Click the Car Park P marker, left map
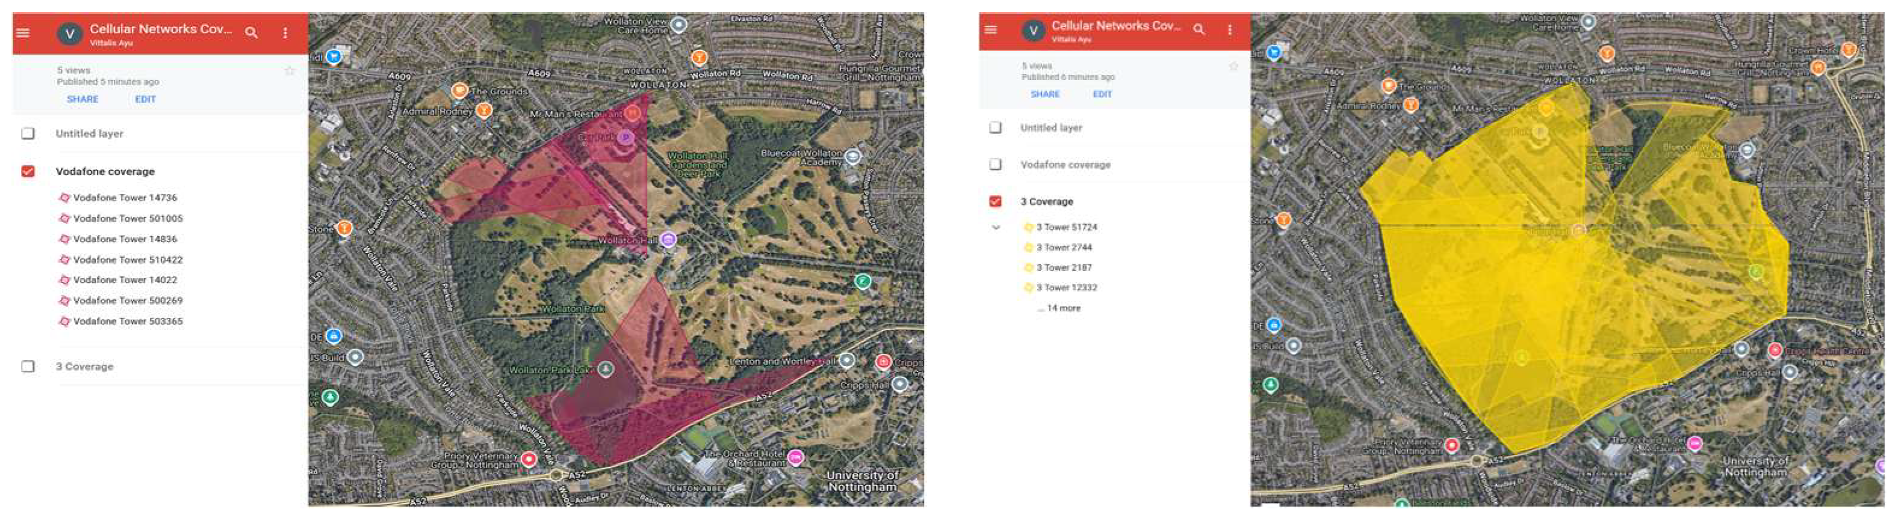Screen dimensions: 1896x521 625,138
